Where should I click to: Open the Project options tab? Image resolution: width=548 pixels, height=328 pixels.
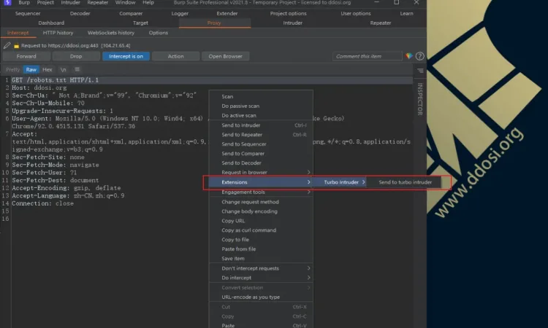(289, 13)
